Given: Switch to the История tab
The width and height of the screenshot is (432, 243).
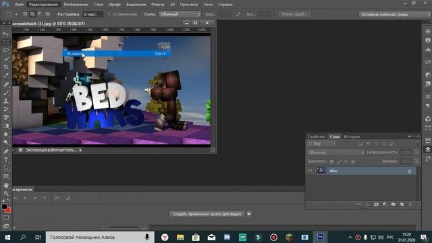Looking at the screenshot, I should [x=352, y=136].
